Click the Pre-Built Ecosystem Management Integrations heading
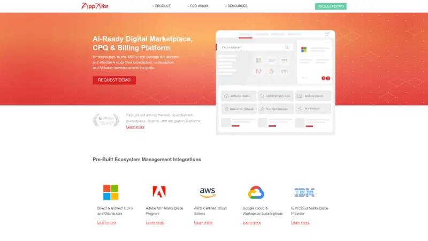428x241 pixels. pyautogui.click(x=147, y=160)
